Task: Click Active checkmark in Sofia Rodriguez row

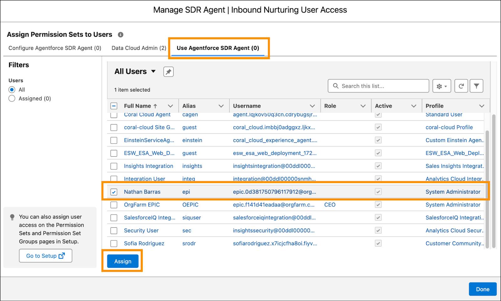Action: click(378, 243)
